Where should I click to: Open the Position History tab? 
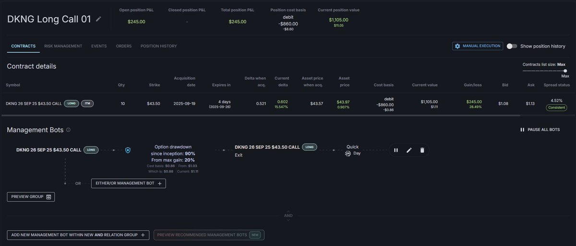pos(159,46)
